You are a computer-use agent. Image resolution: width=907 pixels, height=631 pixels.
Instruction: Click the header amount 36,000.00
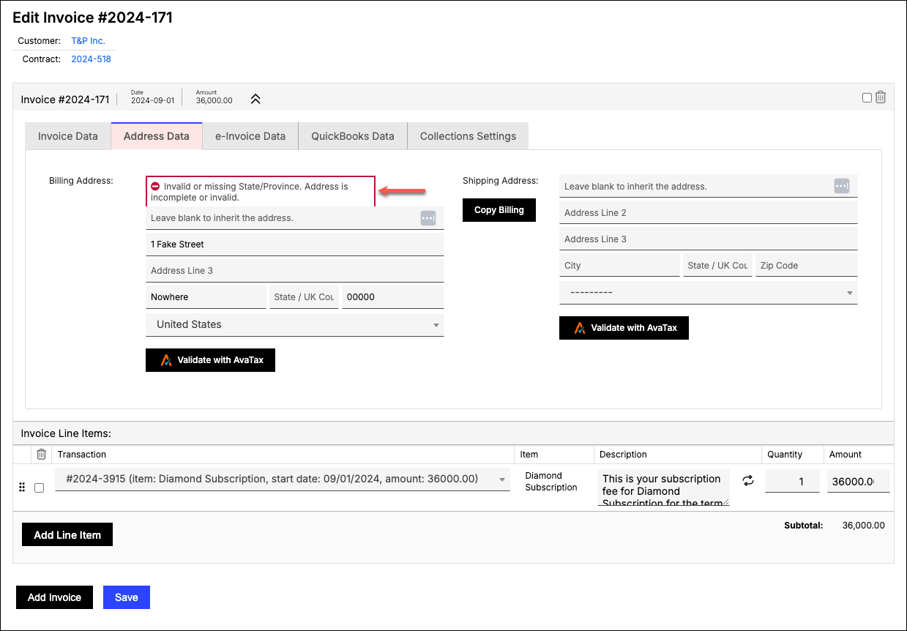coord(214,101)
